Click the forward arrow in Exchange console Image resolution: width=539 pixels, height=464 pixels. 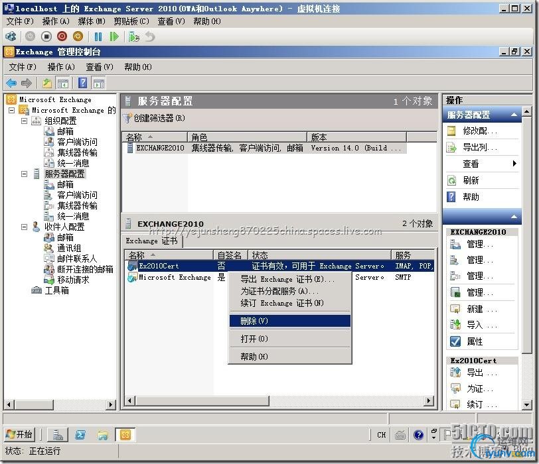click(x=27, y=83)
